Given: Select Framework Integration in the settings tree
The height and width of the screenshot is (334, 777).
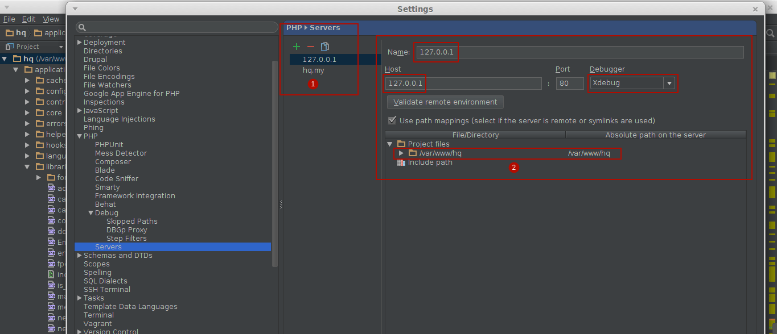Looking at the screenshot, I should coord(135,196).
